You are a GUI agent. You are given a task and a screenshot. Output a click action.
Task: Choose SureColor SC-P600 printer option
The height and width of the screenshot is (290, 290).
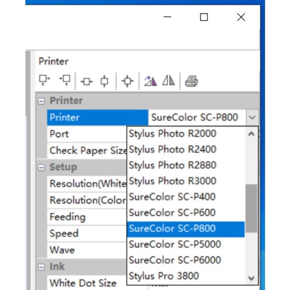pos(172,212)
